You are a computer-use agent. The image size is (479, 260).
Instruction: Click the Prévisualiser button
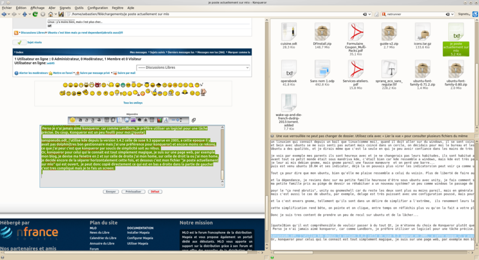tap(133, 192)
